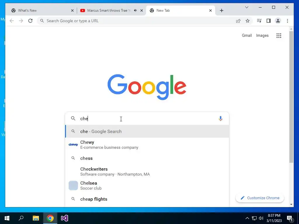Open the tab search chevron

pyautogui.click(x=246, y=7)
